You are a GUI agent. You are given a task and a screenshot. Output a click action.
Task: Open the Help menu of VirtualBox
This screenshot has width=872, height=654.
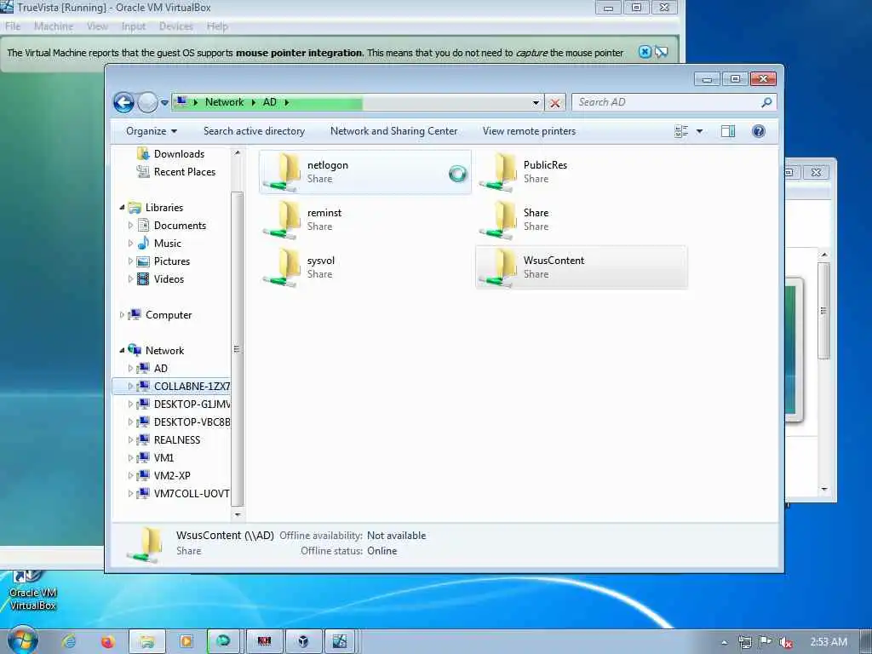pyautogui.click(x=217, y=26)
